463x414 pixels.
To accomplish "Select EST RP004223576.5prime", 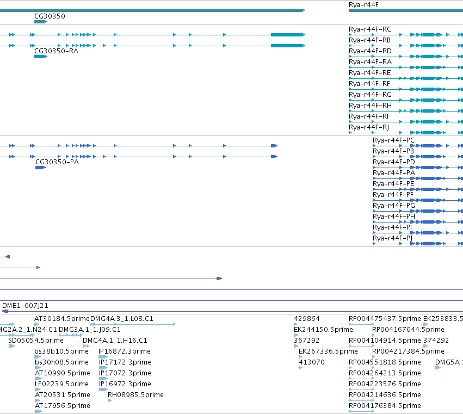I will pyautogui.click(x=385, y=384).
